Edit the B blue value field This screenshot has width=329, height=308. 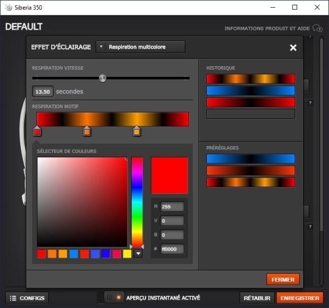coord(172,235)
